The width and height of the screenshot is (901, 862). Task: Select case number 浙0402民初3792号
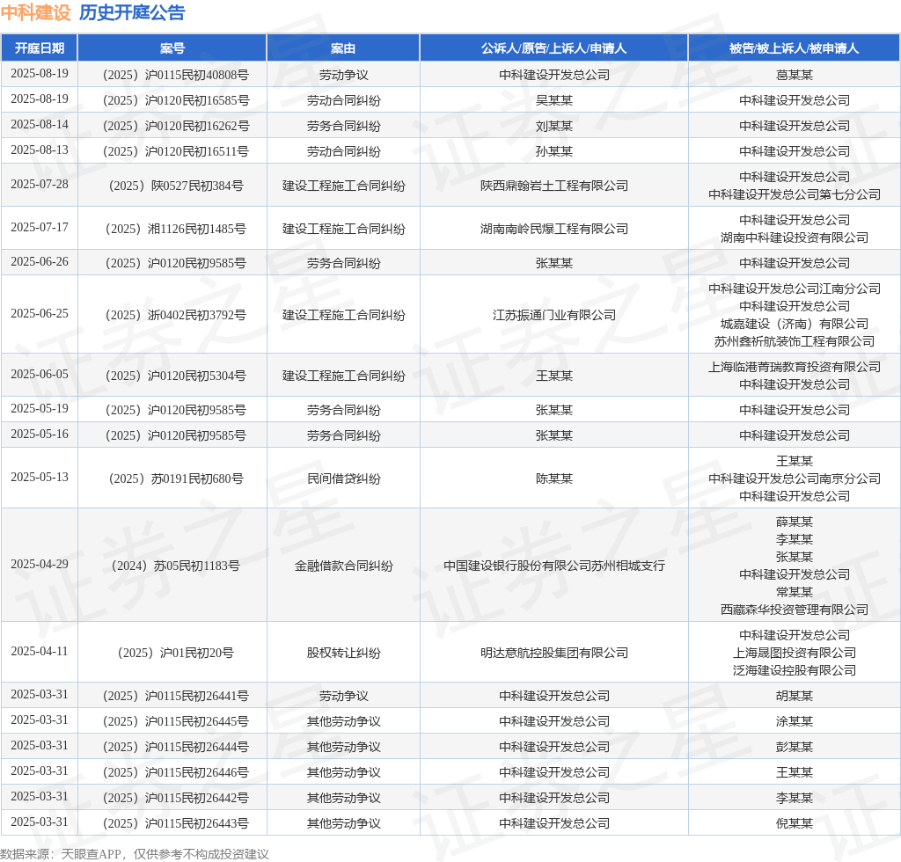175,315
